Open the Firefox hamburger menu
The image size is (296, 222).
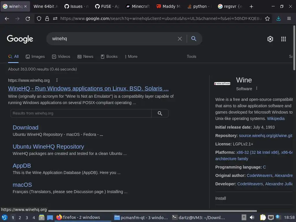click(x=289, y=18)
